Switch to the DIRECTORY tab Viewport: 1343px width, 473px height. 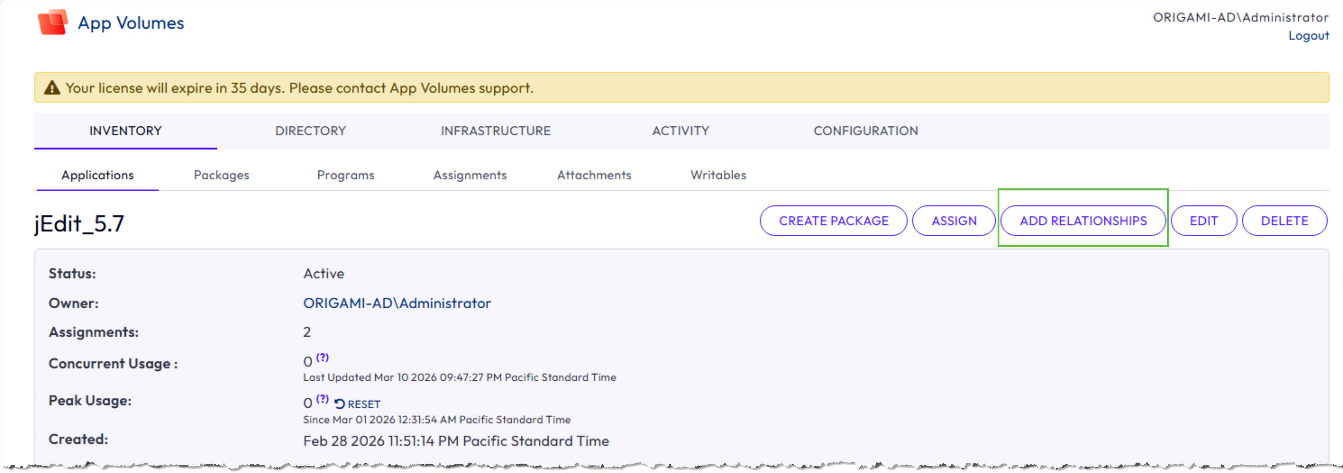pyautogui.click(x=311, y=131)
